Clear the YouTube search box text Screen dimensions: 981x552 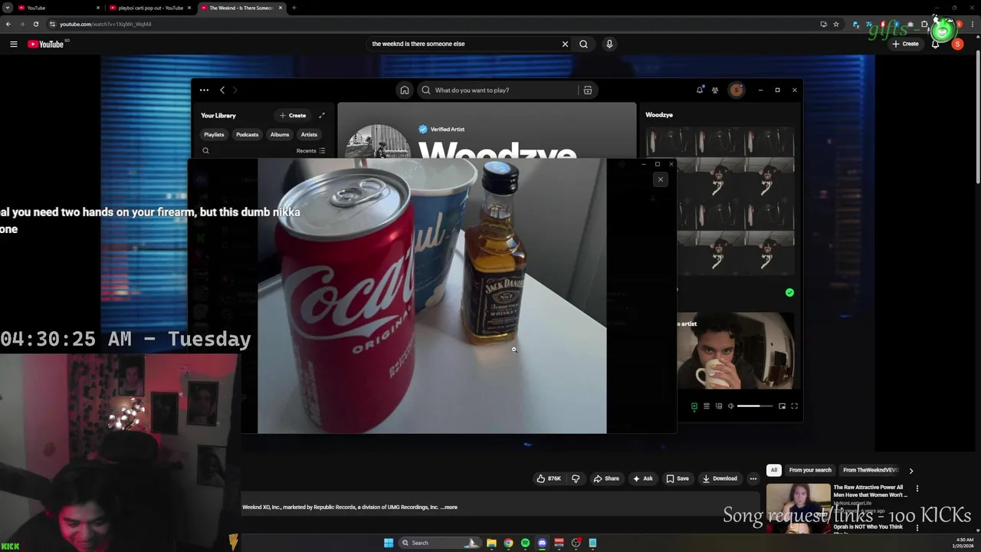[565, 44]
